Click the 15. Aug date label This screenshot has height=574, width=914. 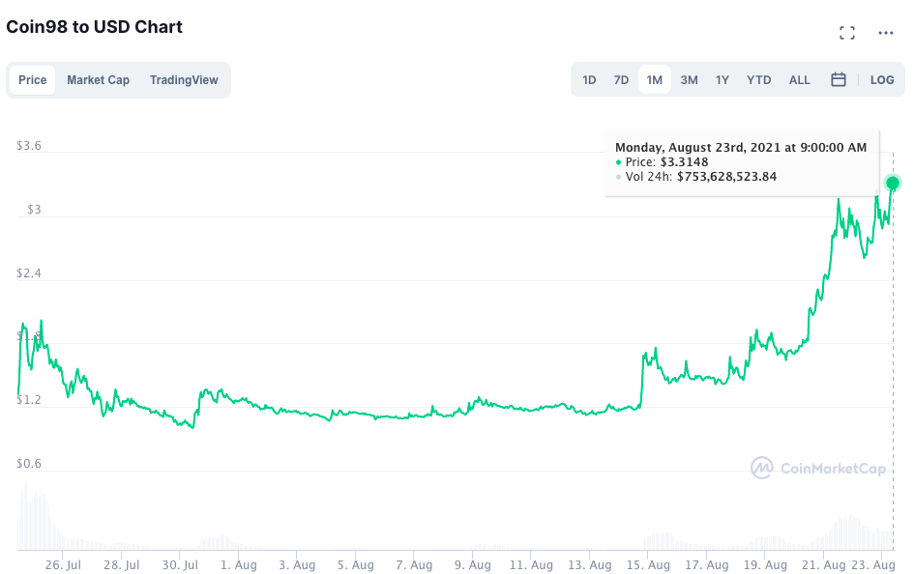coord(647,565)
